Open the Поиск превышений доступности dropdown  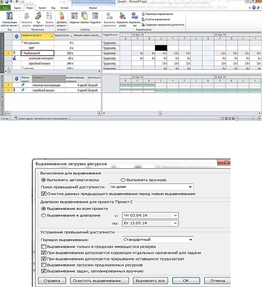click(190, 187)
